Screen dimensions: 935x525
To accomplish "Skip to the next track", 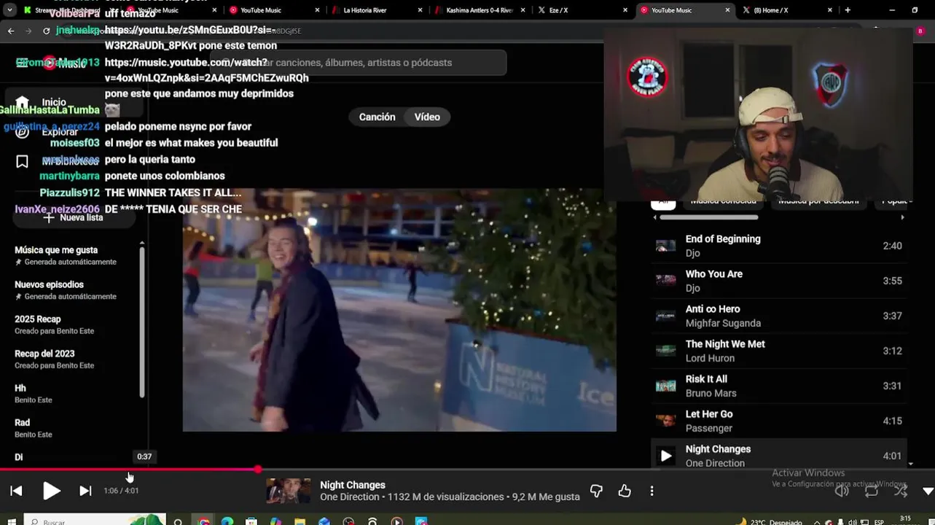I will point(85,491).
